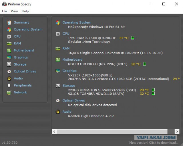Viewport: 183px width, 146px height.
Task: Click the RAM heading in summary pane
Action: coord(66,49)
